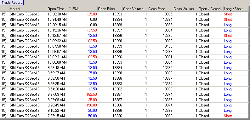Click close price 13332
Viewport: 250px width, 120px height.
click(168, 116)
